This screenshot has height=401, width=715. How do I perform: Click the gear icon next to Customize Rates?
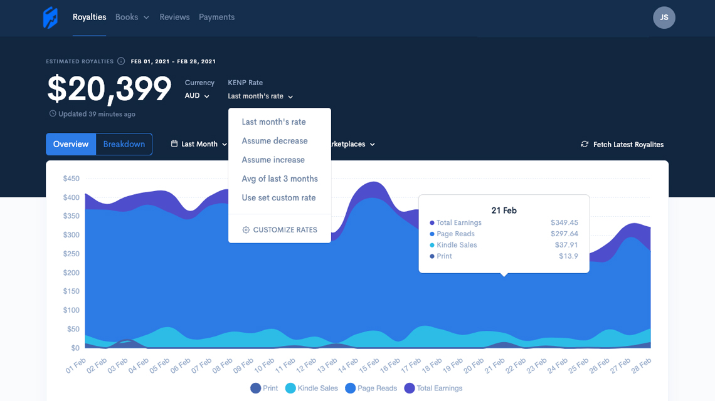[246, 229]
